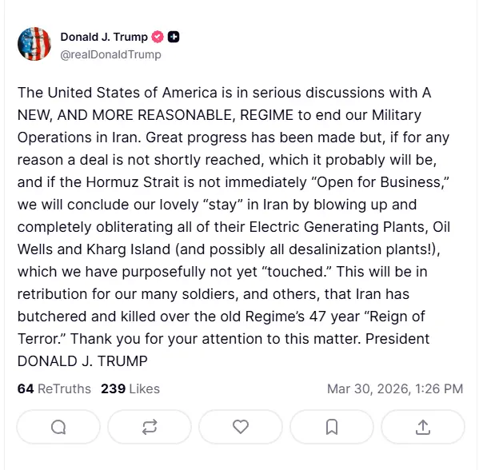Open Donald J. Trump's profile picture
491x470 pixels.
coord(34,44)
